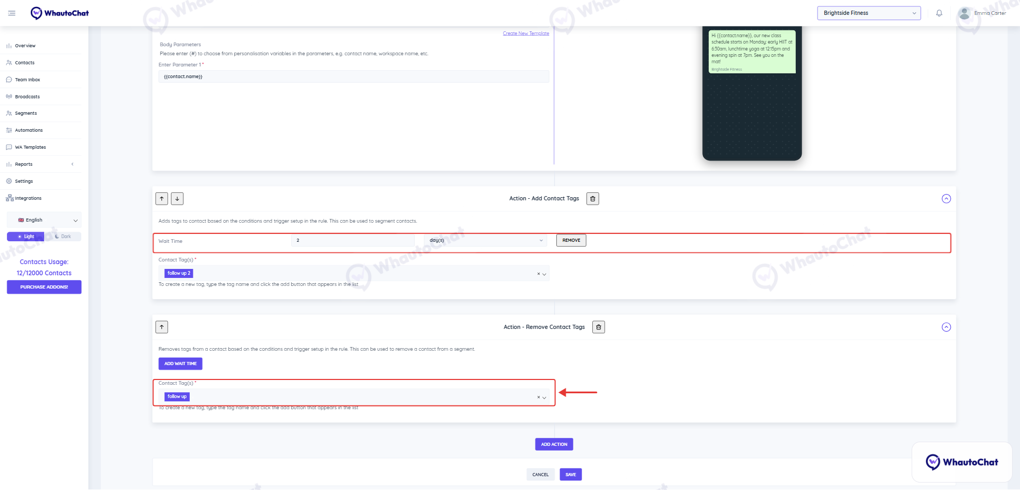The image size is (1020, 490).
Task: Click the 'follow up' tag chip
Action: pyautogui.click(x=177, y=396)
